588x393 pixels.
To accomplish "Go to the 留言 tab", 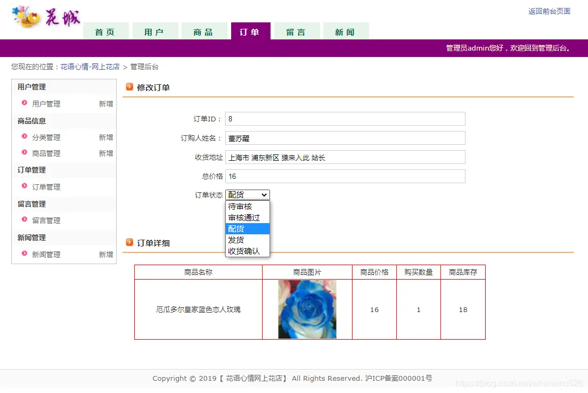I will (x=297, y=31).
